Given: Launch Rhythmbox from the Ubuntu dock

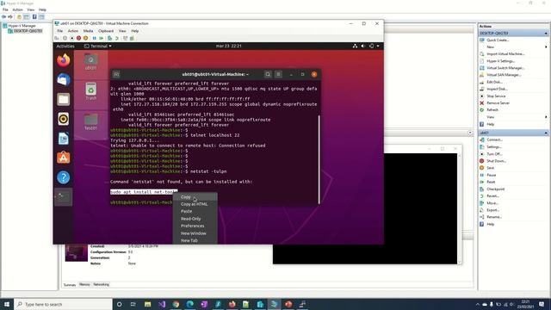Looking at the screenshot, I should click(63, 119).
